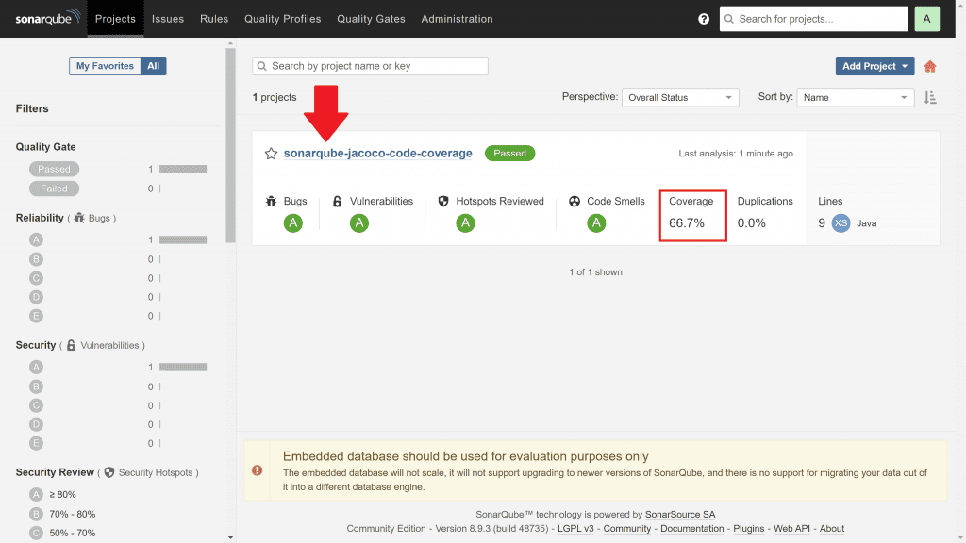
Task: Open the Quality Profiles menu
Action: click(x=282, y=19)
